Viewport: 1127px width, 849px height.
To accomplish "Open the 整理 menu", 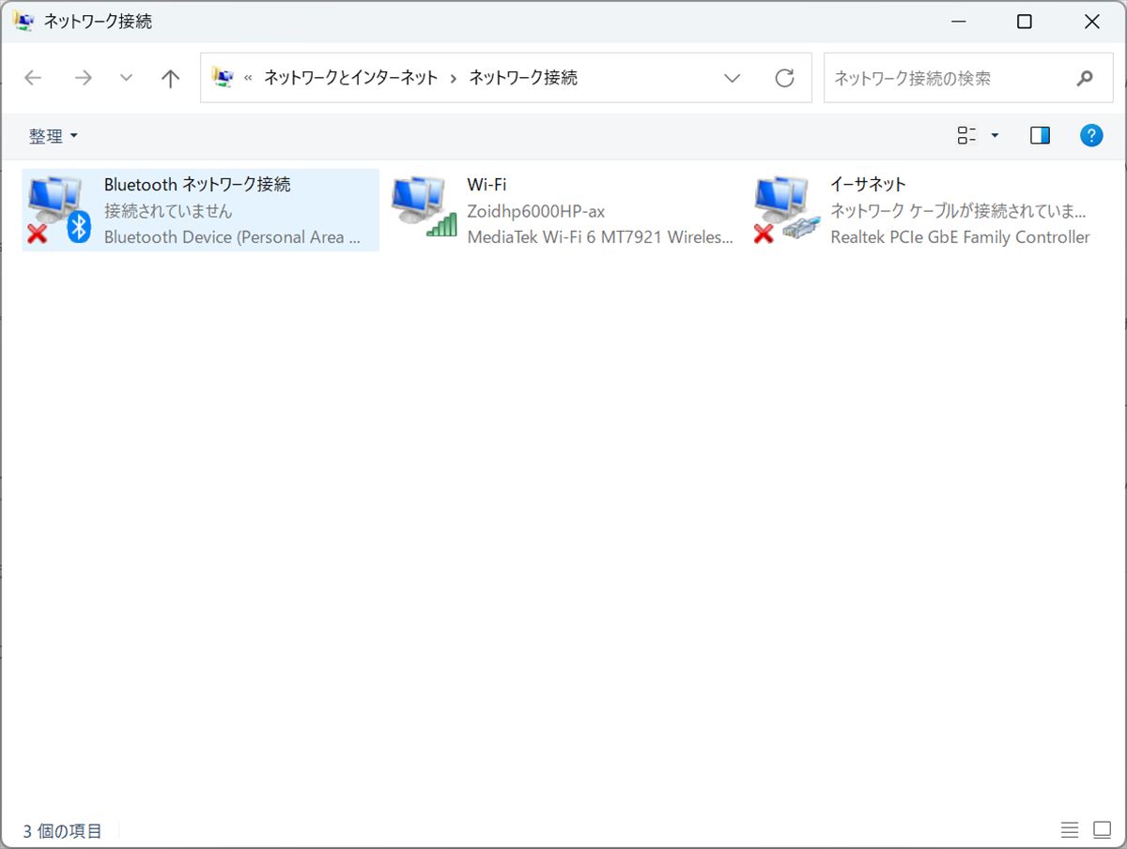I will 54,136.
